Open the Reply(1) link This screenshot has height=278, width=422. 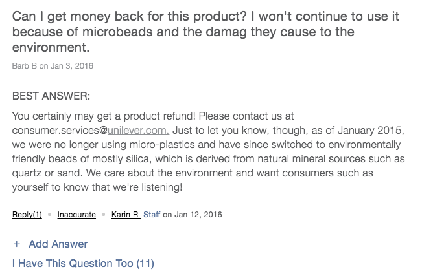pos(27,215)
